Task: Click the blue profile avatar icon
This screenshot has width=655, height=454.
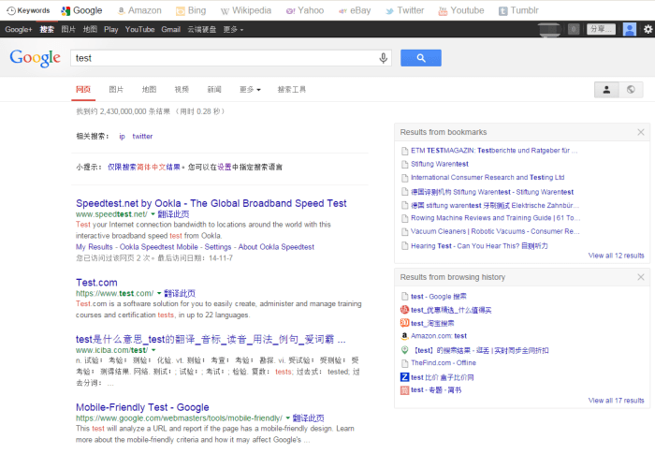Action: coord(629,29)
